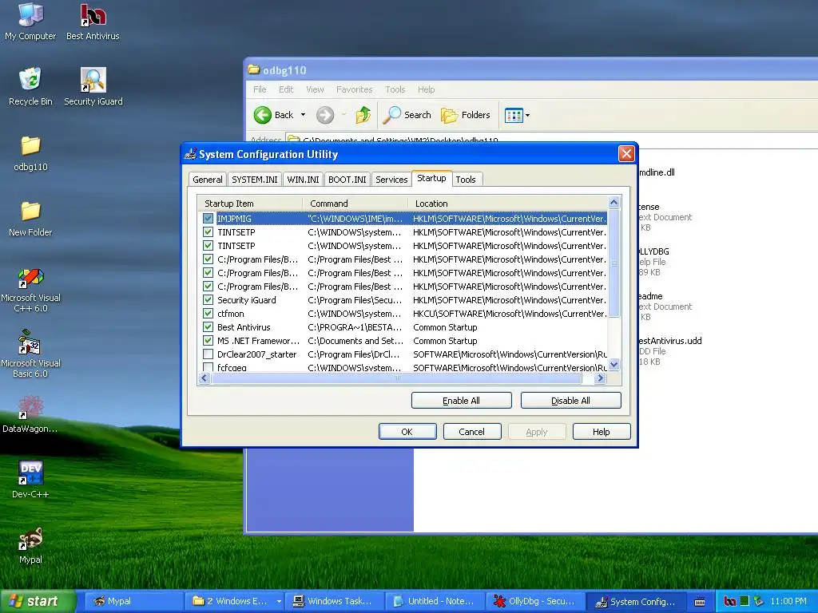Uncheck the Best Antivirus startup item
Screen dimensions: 818x613
[208, 326]
